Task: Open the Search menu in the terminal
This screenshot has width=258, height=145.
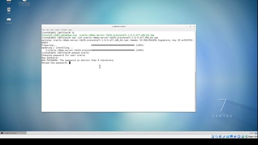Action: [57, 30]
